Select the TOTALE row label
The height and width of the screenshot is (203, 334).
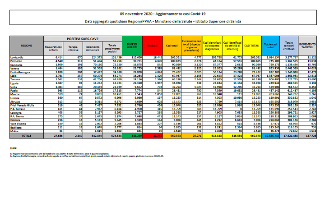27,135
